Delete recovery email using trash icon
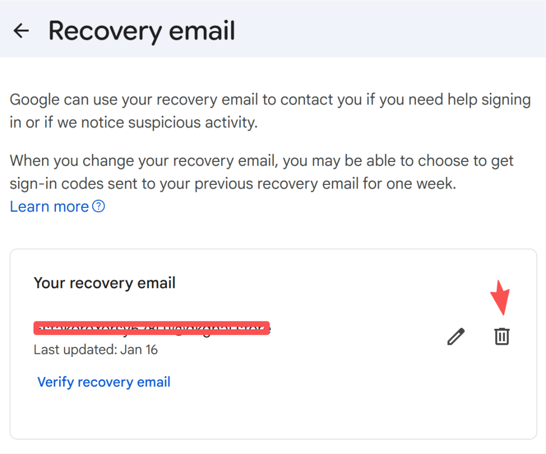Screen dimensions: 546x454 click(x=502, y=337)
